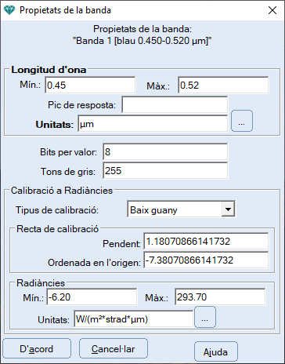Open Ajuda help button

coord(216,351)
